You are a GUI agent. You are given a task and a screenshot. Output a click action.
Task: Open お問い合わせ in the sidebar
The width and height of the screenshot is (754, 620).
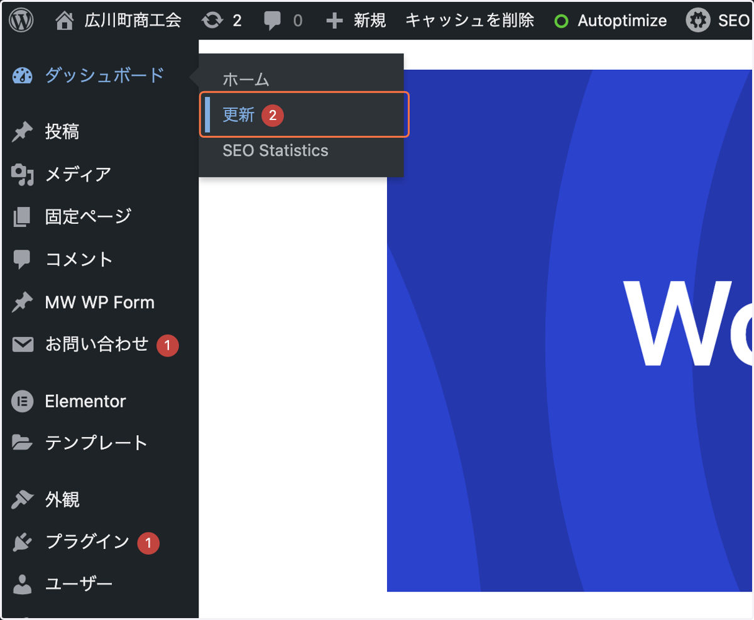[x=97, y=344]
